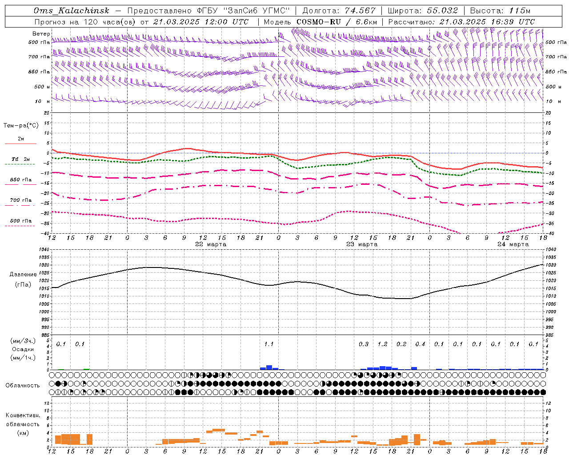Click the Долгота: 74.567 value

pos(339,11)
